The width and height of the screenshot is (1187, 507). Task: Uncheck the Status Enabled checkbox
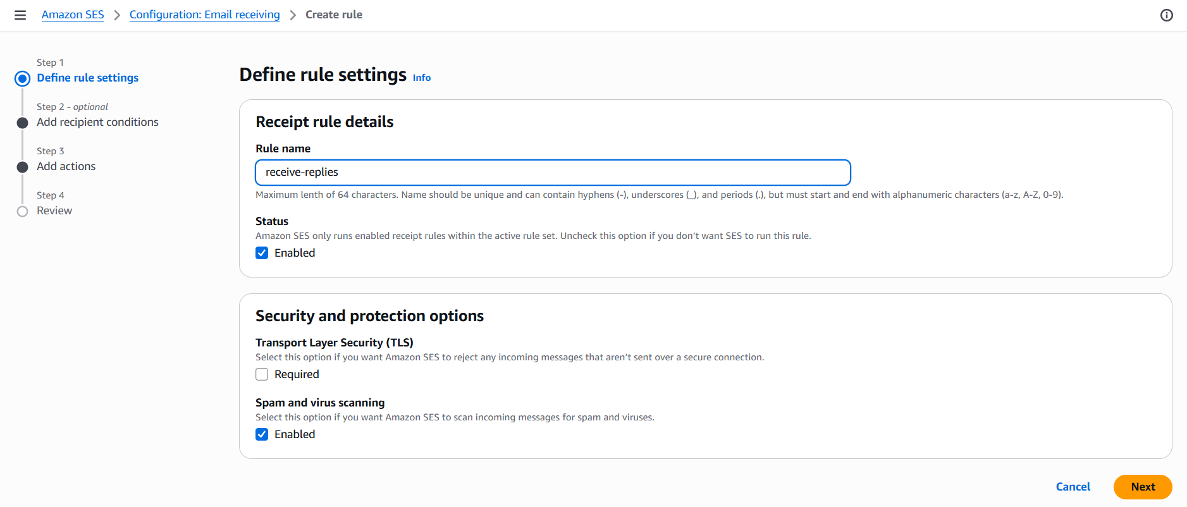click(x=262, y=253)
